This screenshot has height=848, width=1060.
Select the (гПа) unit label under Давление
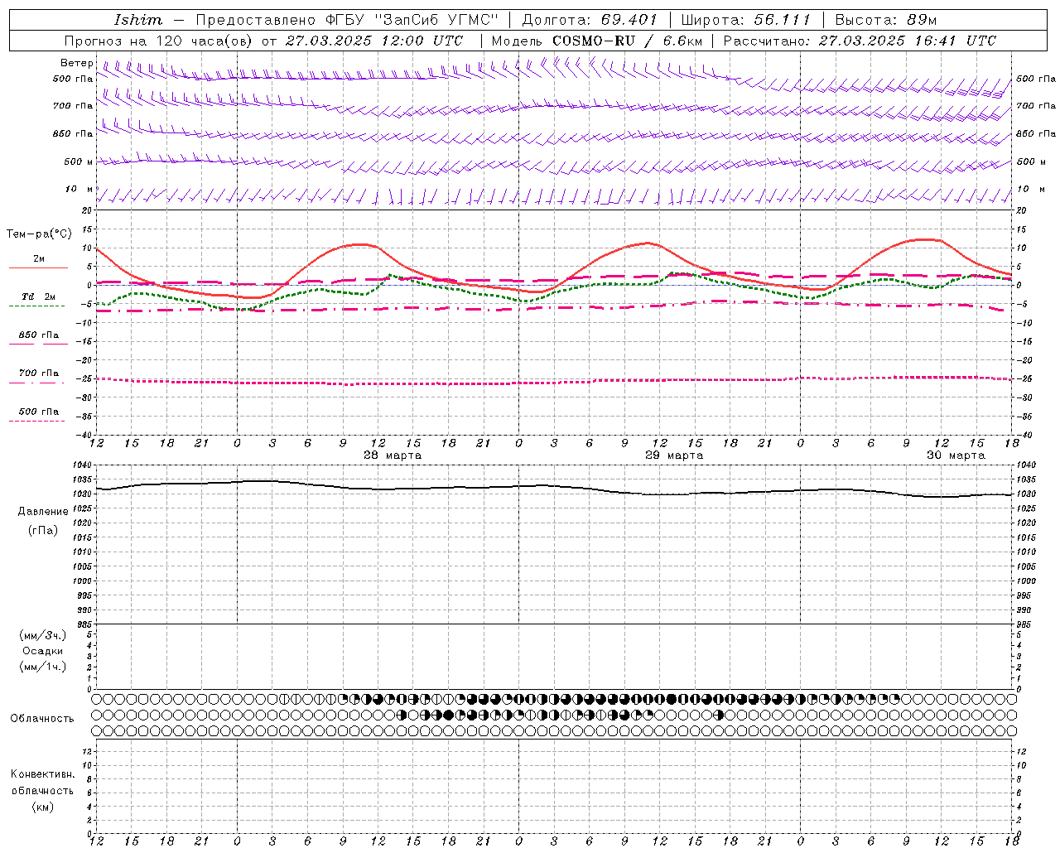tap(43, 531)
